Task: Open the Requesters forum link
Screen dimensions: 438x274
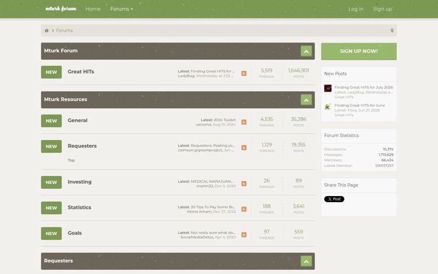Action: coord(82,146)
